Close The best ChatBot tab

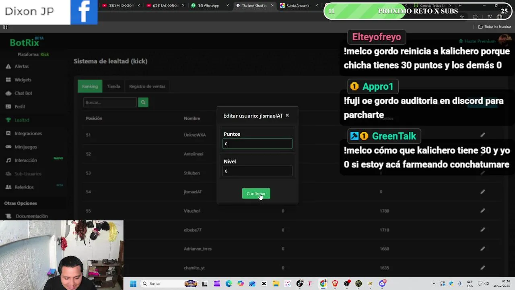coord(272,6)
